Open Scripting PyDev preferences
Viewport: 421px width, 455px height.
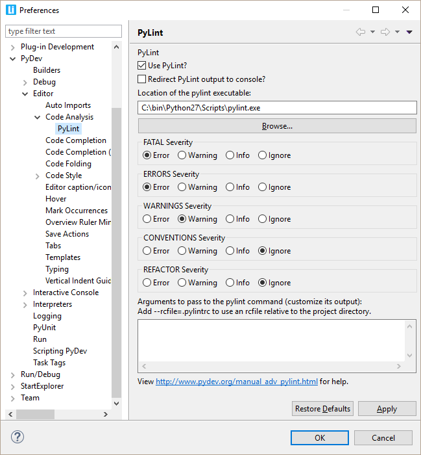click(x=60, y=351)
